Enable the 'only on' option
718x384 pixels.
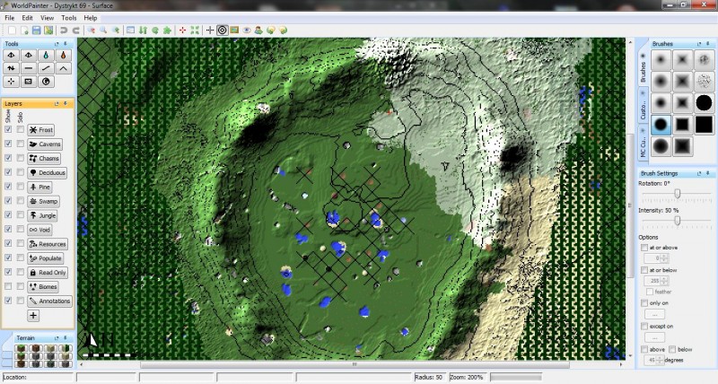click(644, 303)
